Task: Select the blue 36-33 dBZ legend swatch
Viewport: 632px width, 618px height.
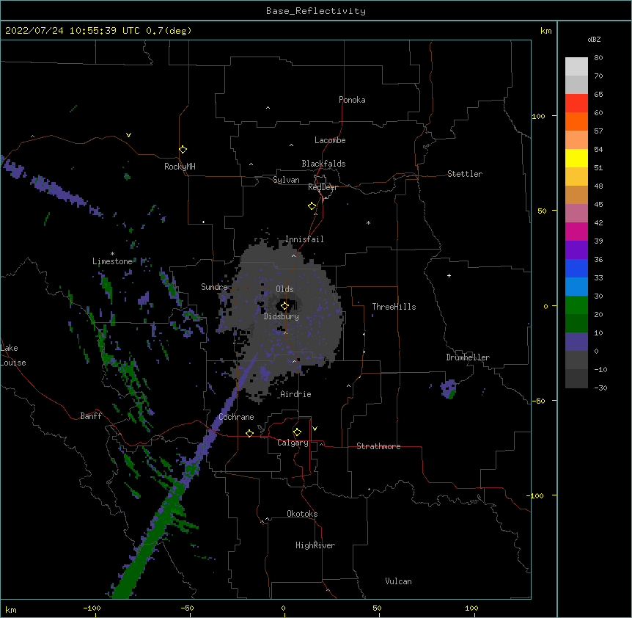Action: (x=576, y=268)
